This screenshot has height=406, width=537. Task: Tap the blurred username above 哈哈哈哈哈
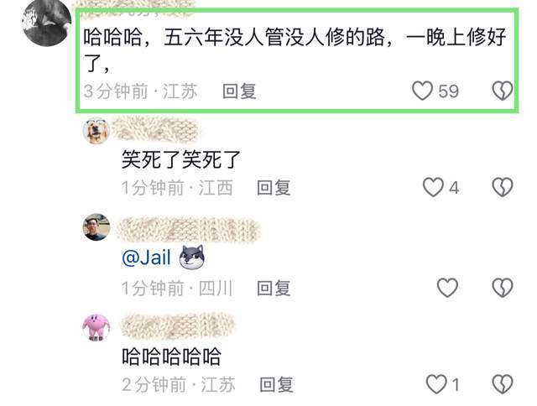tap(178, 325)
